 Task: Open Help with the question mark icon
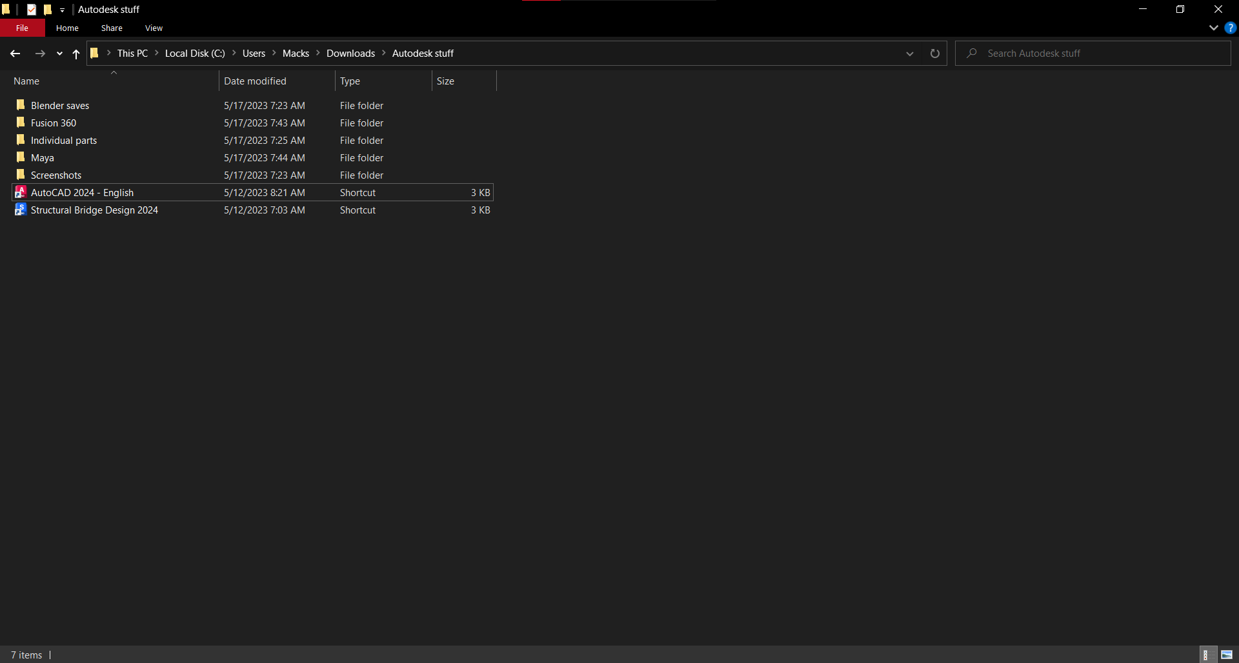tap(1231, 28)
